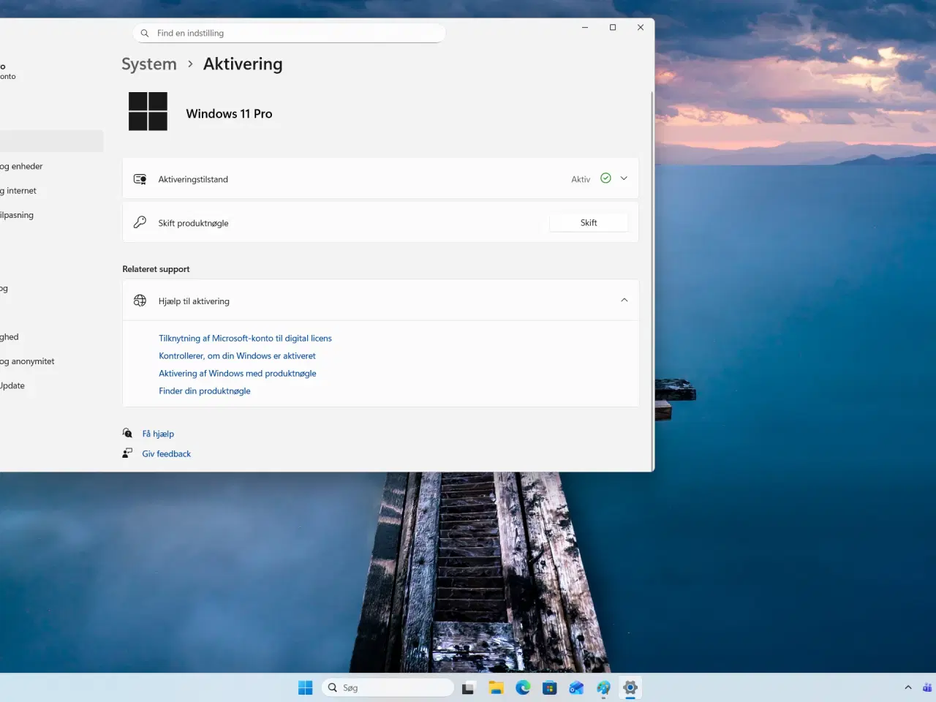The height and width of the screenshot is (702, 936).
Task: Click the Giv feedback icon
Action: pos(127,453)
